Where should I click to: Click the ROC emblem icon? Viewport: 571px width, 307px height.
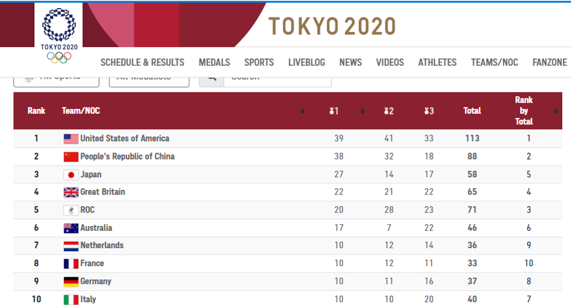[71, 210]
